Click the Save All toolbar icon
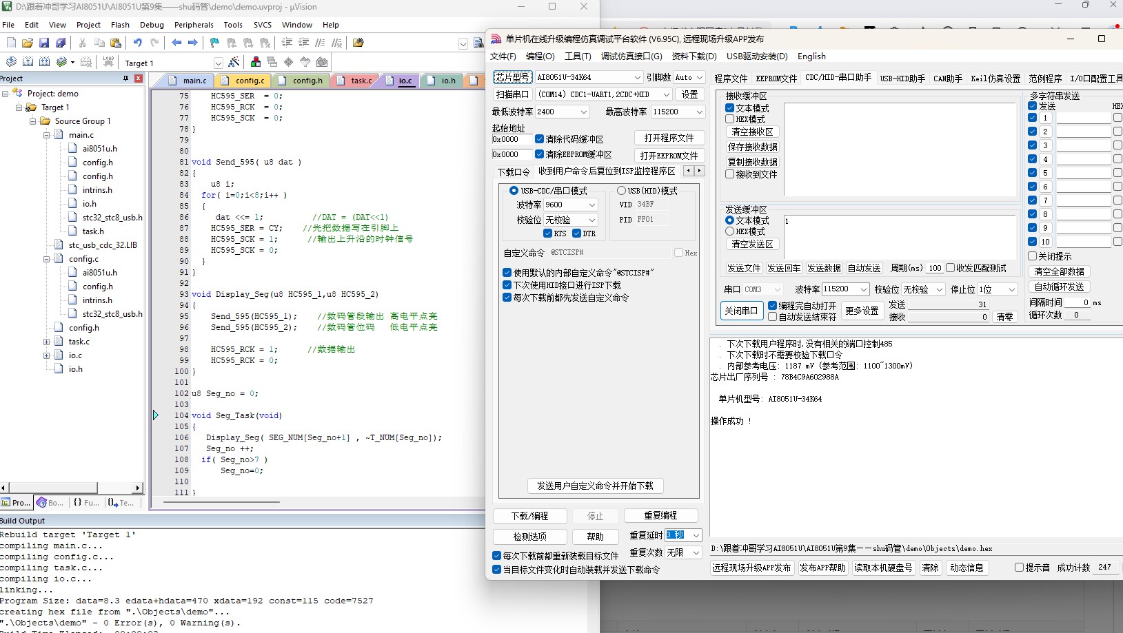Image resolution: width=1123 pixels, height=633 pixels. [x=61, y=43]
